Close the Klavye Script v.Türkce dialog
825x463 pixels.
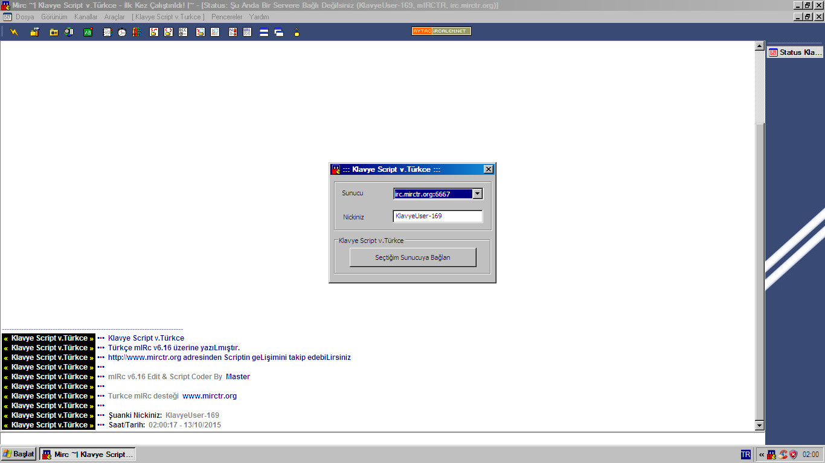click(489, 169)
